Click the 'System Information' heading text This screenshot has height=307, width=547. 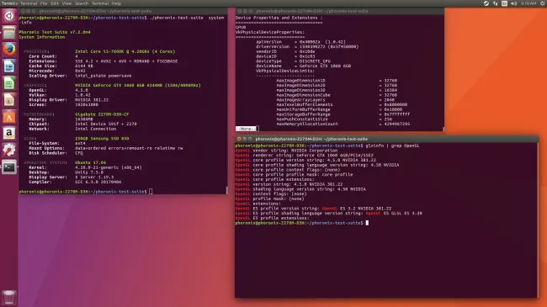42,37
